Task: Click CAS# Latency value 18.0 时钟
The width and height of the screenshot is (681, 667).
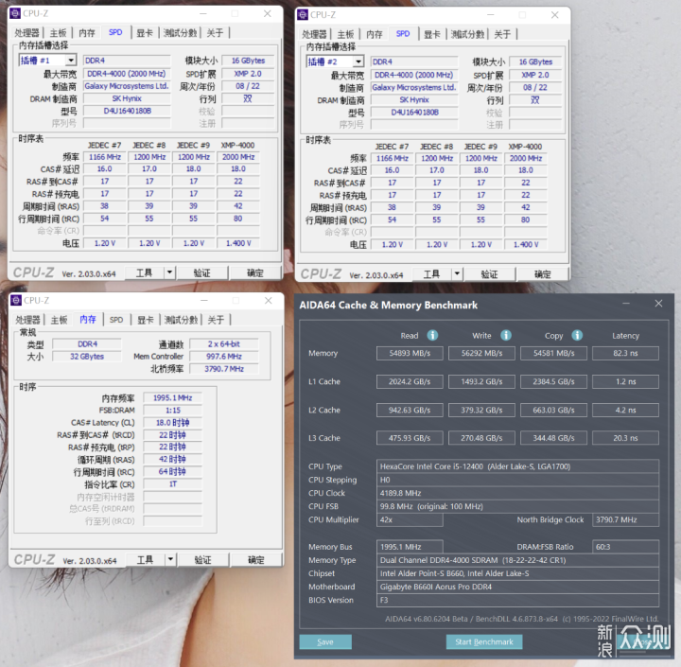Action: [x=172, y=422]
